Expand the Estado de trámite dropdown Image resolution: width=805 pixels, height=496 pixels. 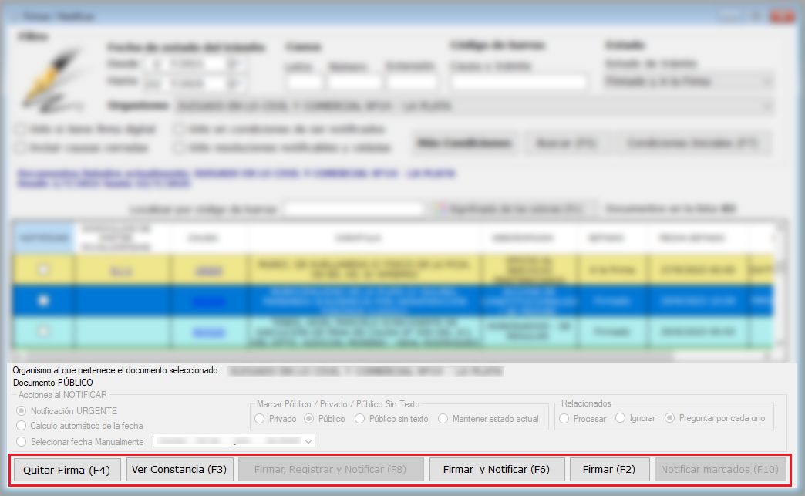click(766, 82)
